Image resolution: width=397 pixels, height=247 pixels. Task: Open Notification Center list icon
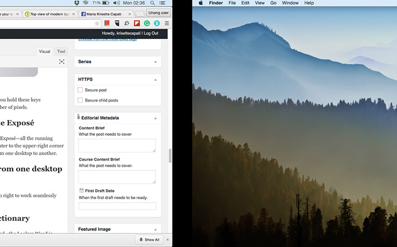[162, 3]
